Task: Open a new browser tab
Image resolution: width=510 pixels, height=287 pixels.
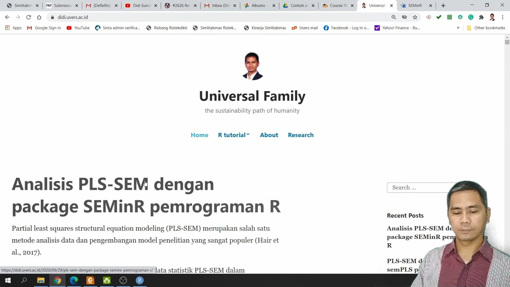Action: (443, 6)
